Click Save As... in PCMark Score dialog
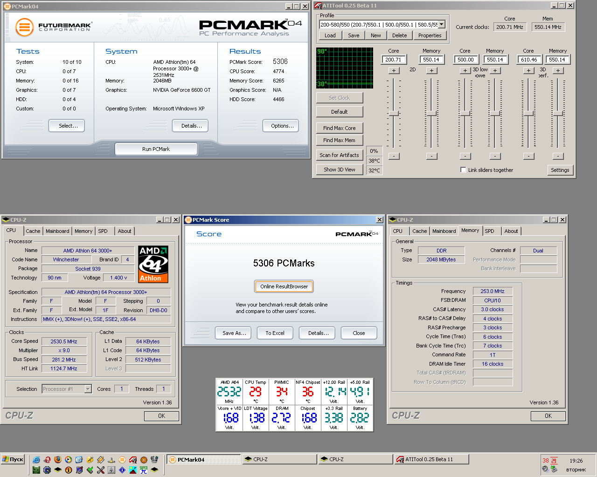 click(x=234, y=333)
